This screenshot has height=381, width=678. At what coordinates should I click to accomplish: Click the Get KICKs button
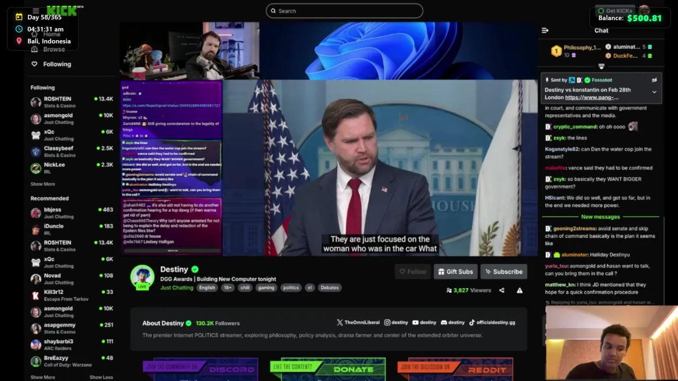click(x=614, y=11)
